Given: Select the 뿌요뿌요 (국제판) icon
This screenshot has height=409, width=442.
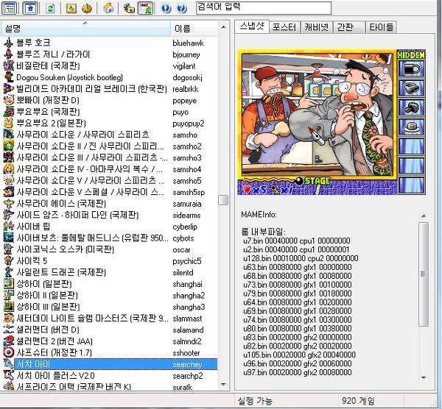Looking at the screenshot, I should pyautogui.click(x=8, y=112).
